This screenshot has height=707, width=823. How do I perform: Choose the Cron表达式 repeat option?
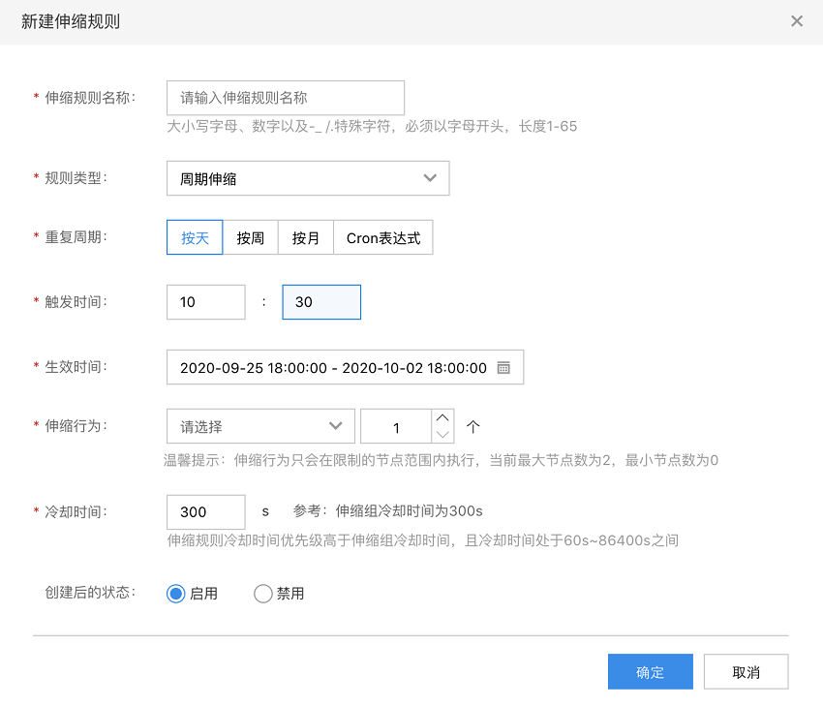[383, 238]
